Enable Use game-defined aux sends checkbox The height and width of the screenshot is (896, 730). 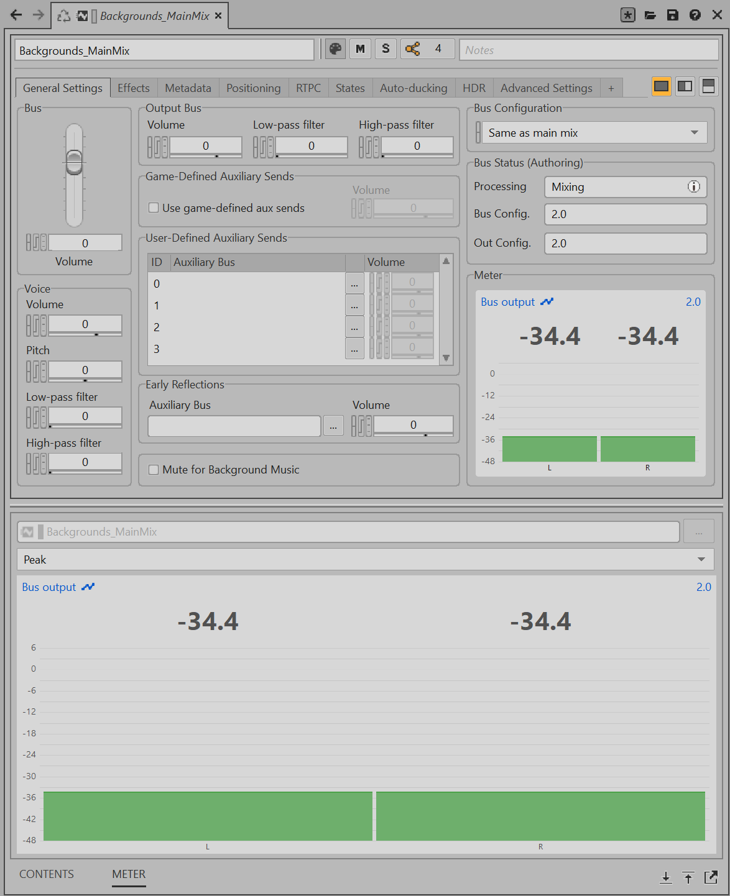pyautogui.click(x=154, y=208)
